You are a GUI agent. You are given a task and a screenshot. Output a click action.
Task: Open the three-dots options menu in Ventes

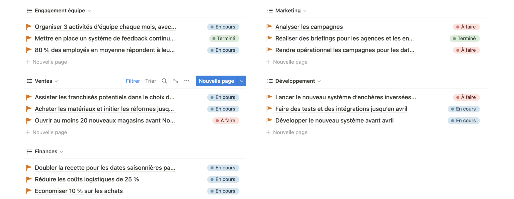click(187, 81)
